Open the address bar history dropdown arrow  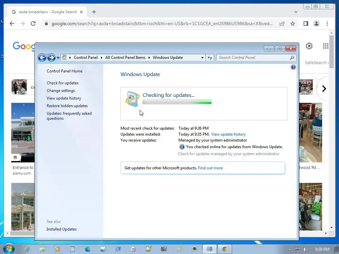pyautogui.click(x=202, y=58)
